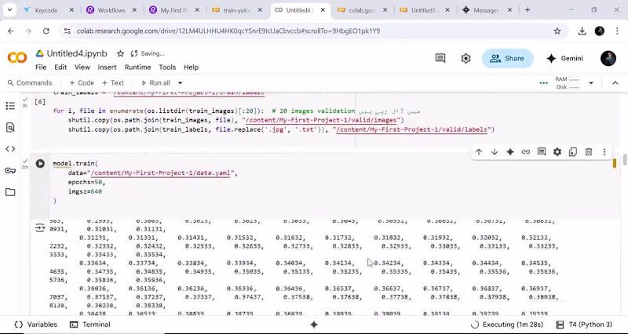Screen dimensions: 628x334
Task: Open Files folder sidebar icon
Action: pos(10,192)
